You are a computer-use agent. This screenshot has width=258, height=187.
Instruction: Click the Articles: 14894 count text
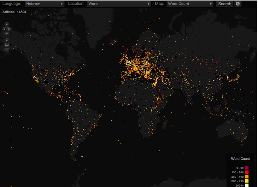coord(15,12)
